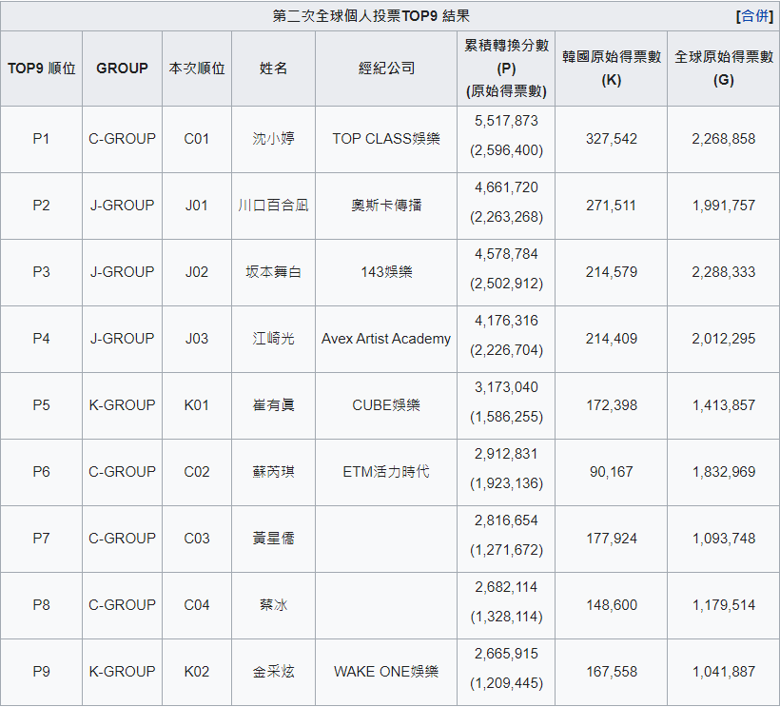Click global votes value 1,093,748
780x707 pixels.
pyautogui.click(x=724, y=539)
